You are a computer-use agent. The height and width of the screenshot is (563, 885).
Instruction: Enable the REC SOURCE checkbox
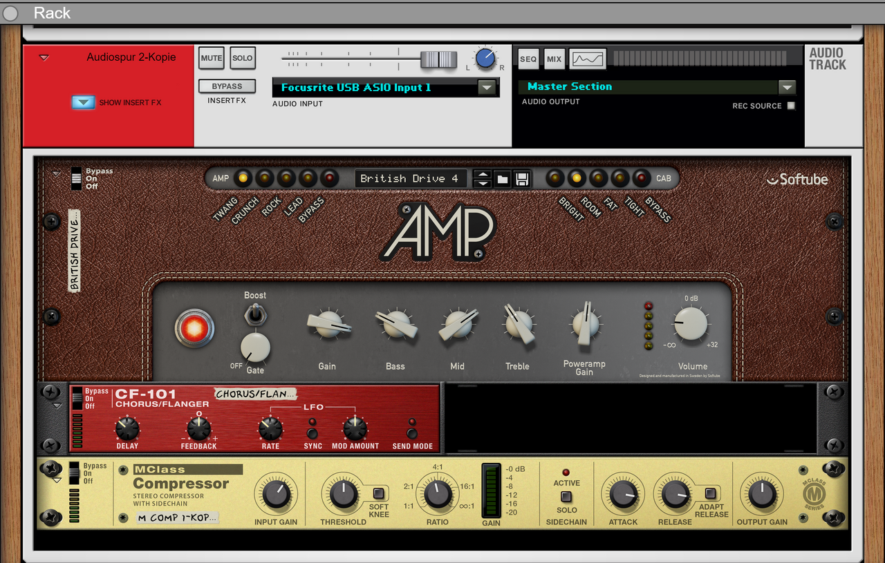(791, 106)
